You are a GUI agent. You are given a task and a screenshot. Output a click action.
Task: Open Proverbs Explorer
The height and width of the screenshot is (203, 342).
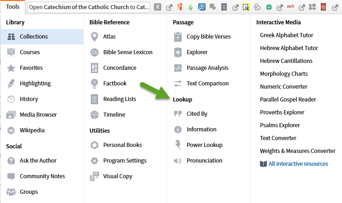pyautogui.click(x=282, y=113)
